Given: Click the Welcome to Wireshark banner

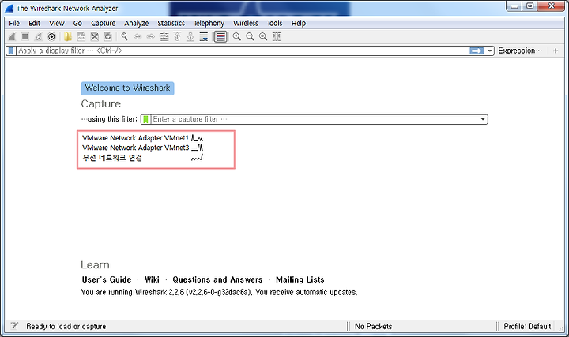Looking at the screenshot, I should tap(127, 88).
